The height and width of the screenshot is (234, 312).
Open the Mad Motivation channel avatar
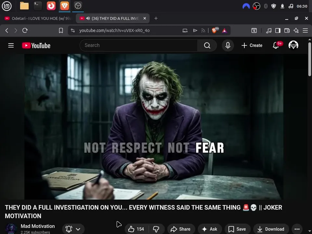click(11, 228)
